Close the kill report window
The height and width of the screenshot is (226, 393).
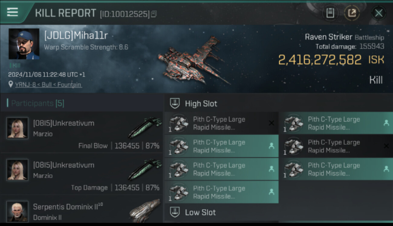378,13
